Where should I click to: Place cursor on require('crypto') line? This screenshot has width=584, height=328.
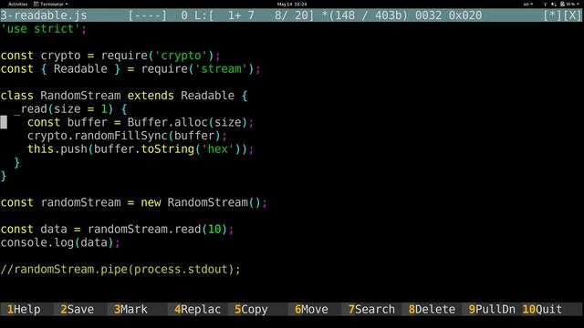pyautogui.click(x=110, y=56)
